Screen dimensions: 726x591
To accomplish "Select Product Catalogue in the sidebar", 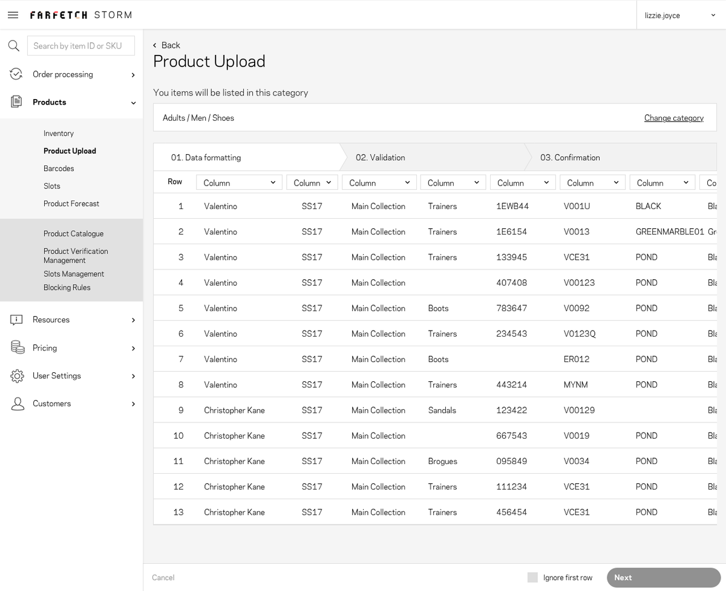I will (x=73, y=234).
